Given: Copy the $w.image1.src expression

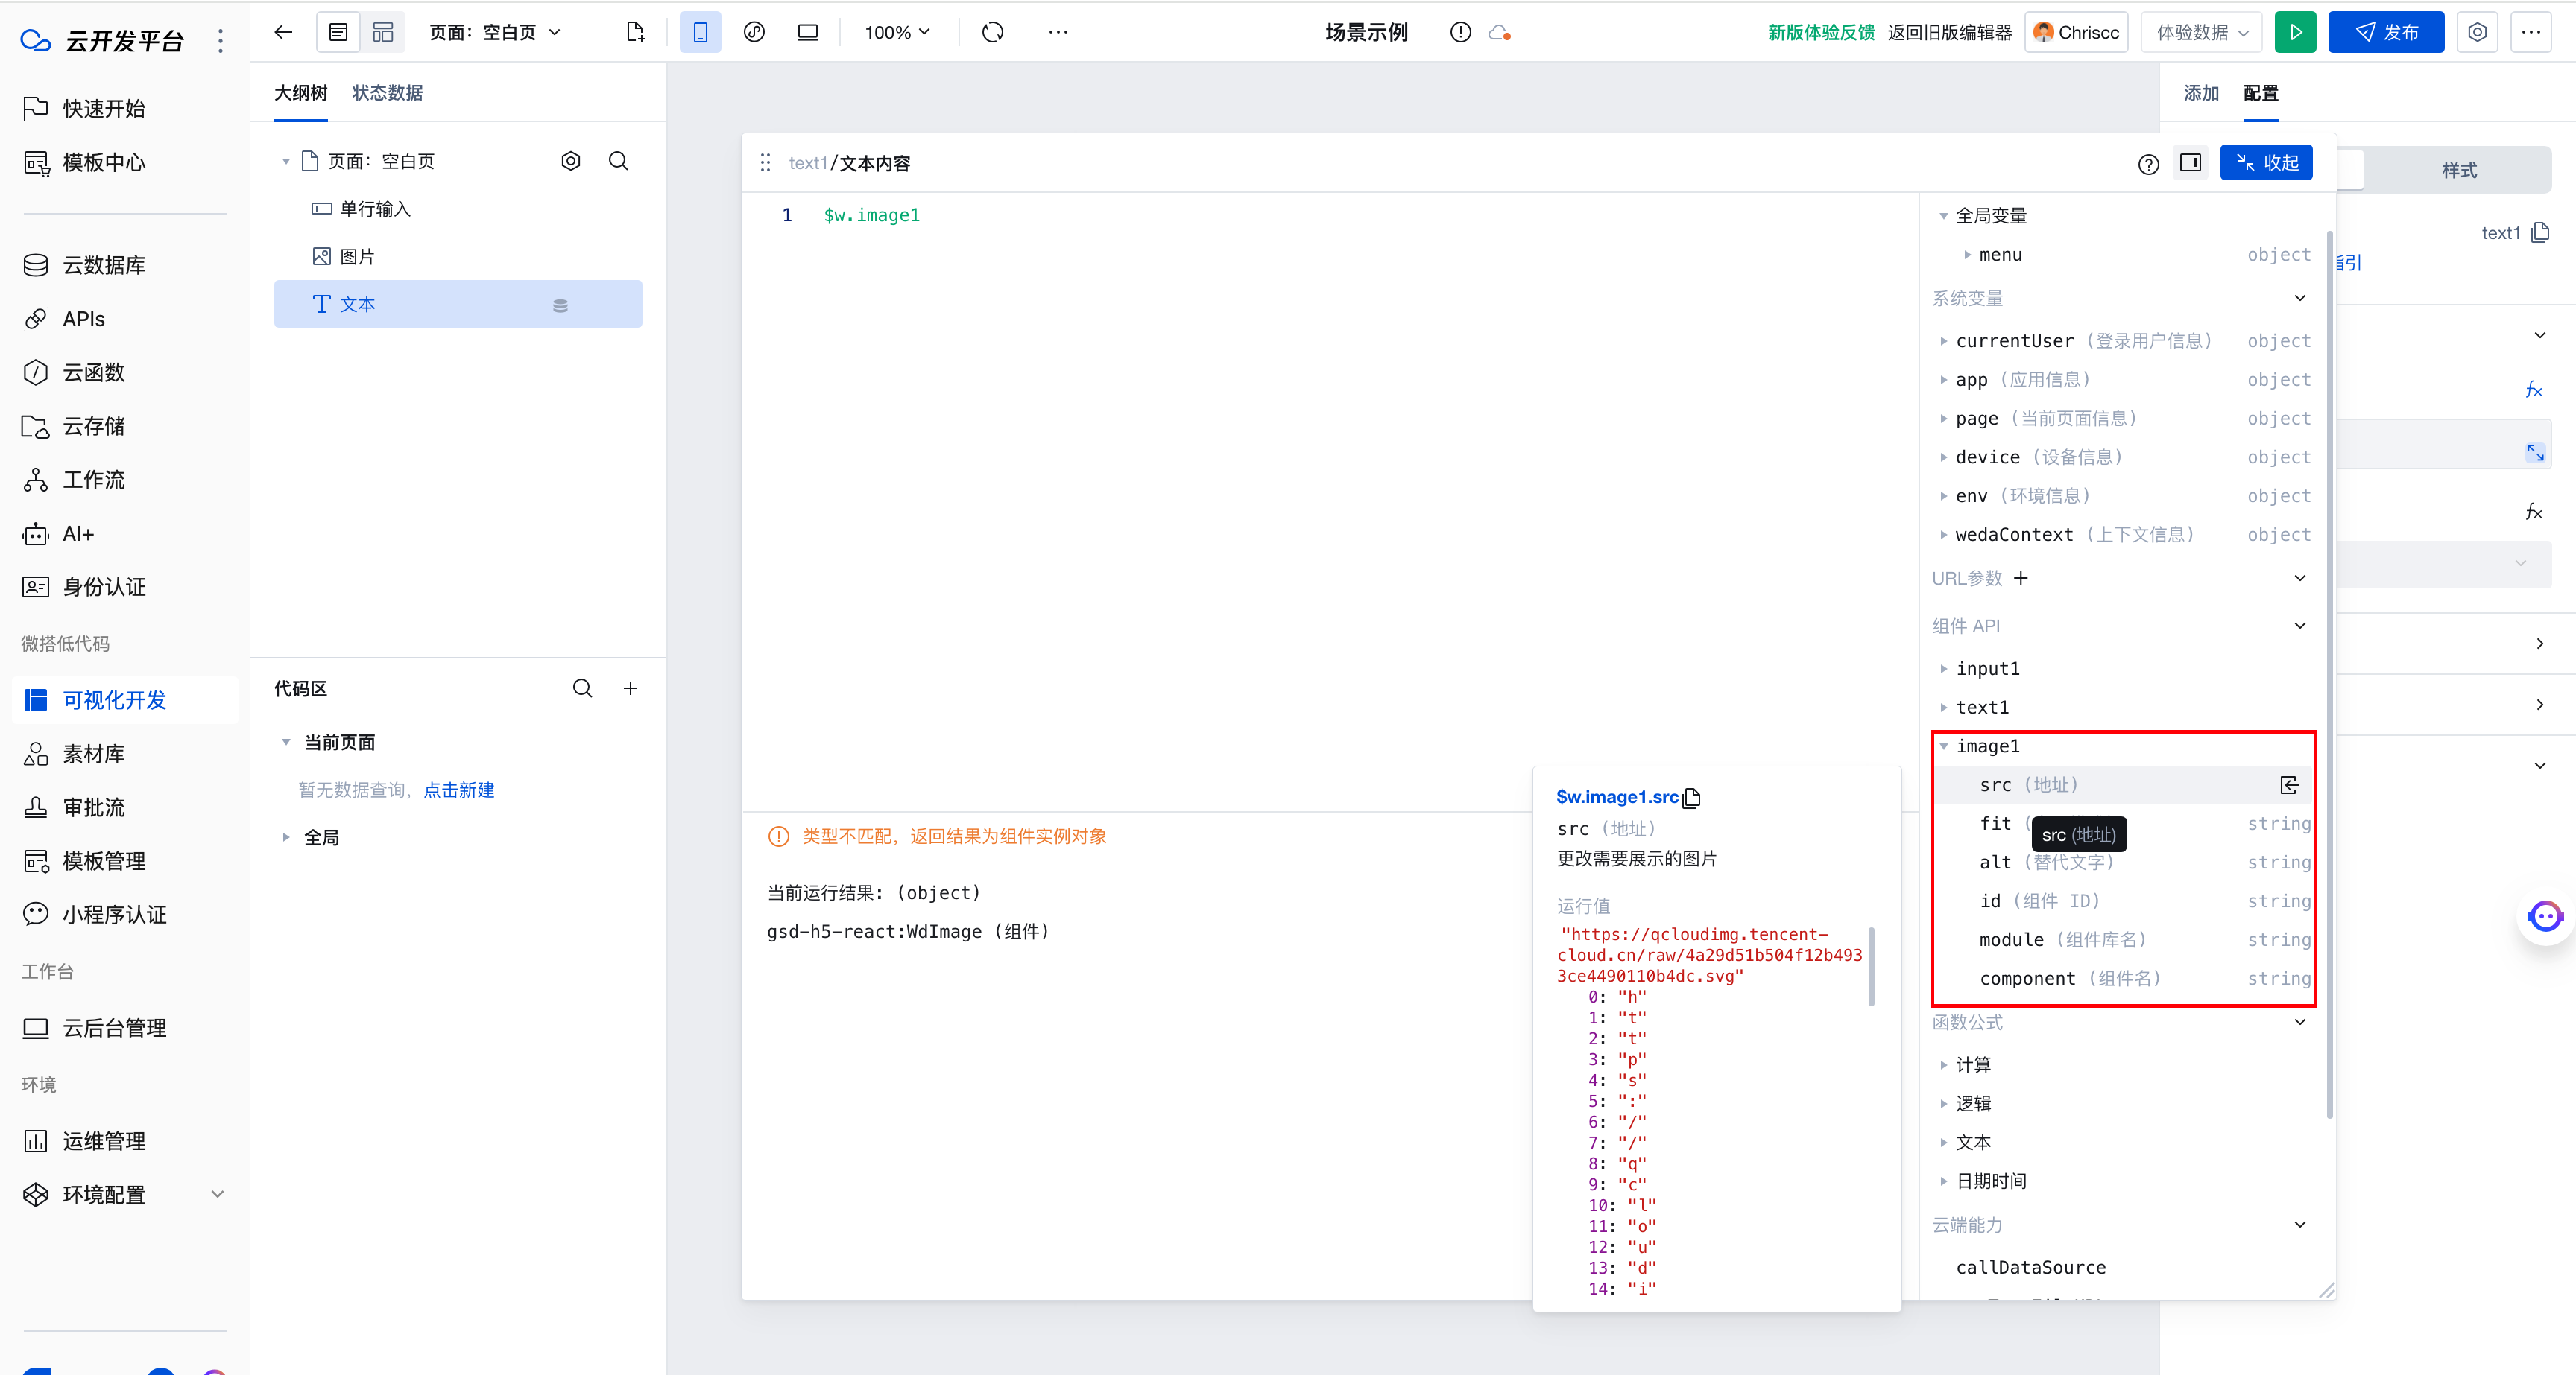Looking at the screenshot, I should tap(1692, 798).
